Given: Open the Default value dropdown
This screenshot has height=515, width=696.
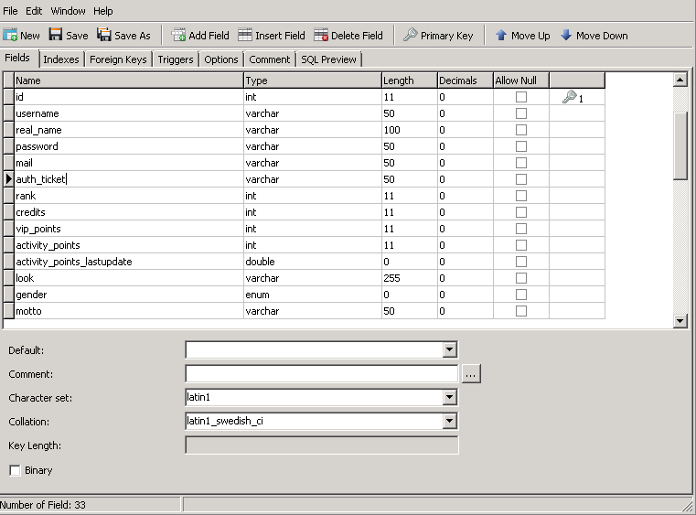Looking at the screenshot, I should pyautogui.click(x=449, y=349).
